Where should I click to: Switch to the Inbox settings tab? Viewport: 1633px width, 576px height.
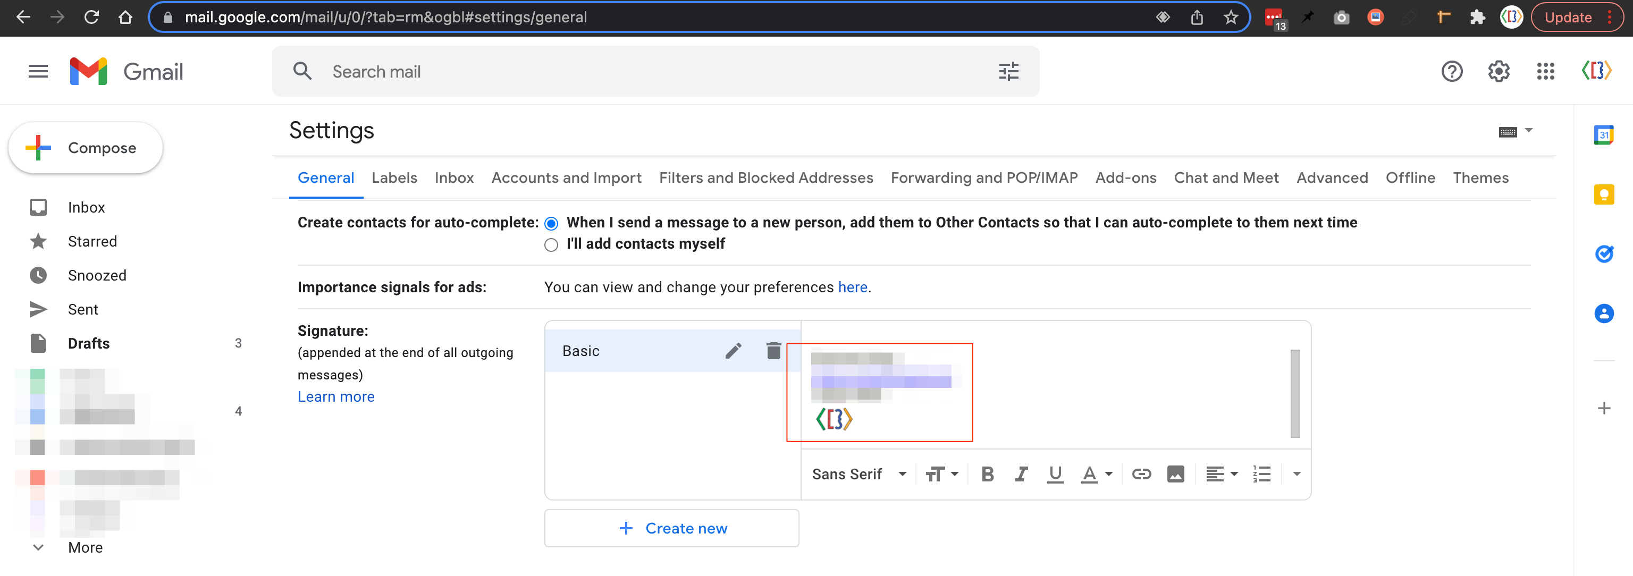coord(454,178)
